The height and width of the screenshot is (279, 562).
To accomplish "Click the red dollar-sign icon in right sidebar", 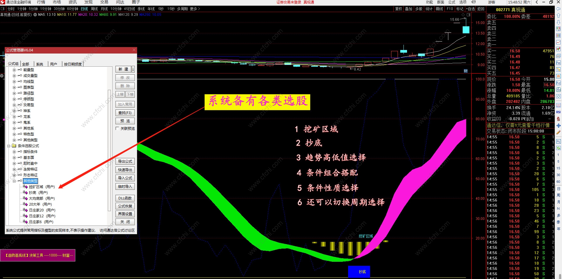I will click(558, 119).
